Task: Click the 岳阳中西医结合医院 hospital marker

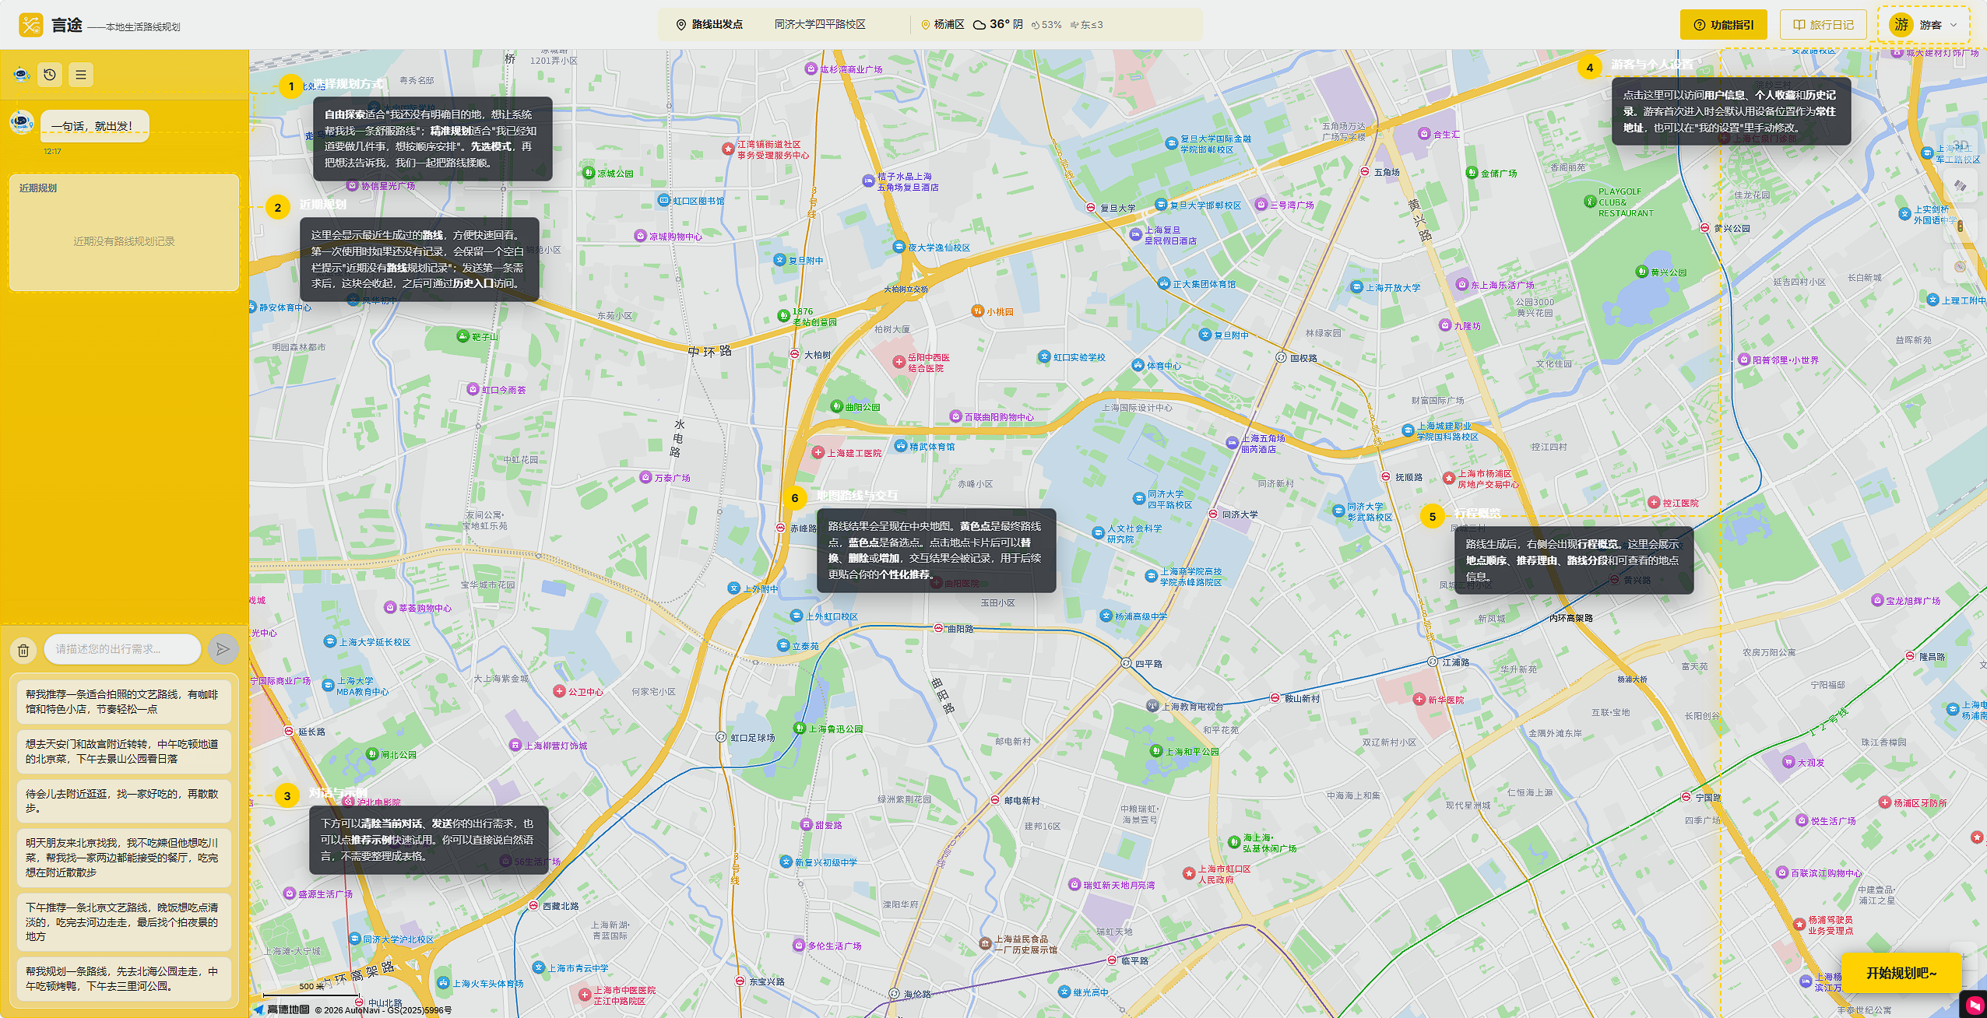Action: 899,362
